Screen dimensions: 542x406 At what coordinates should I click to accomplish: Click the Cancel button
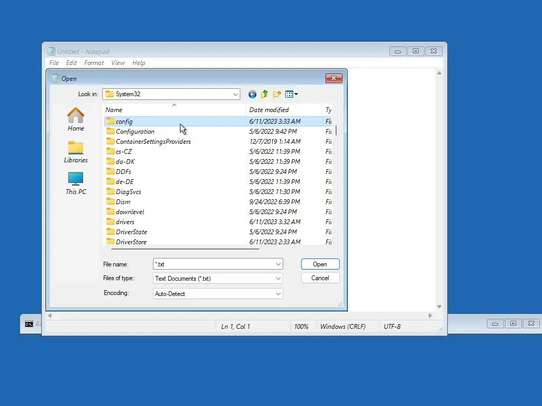[320, 278]
